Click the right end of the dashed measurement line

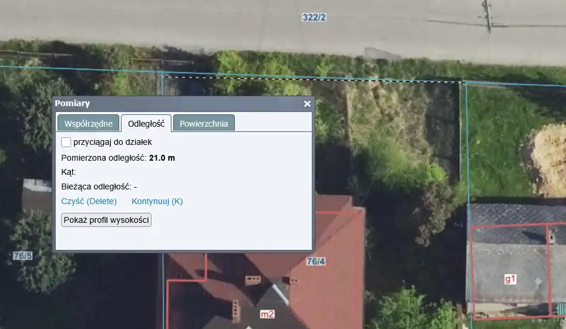point(461,82)
